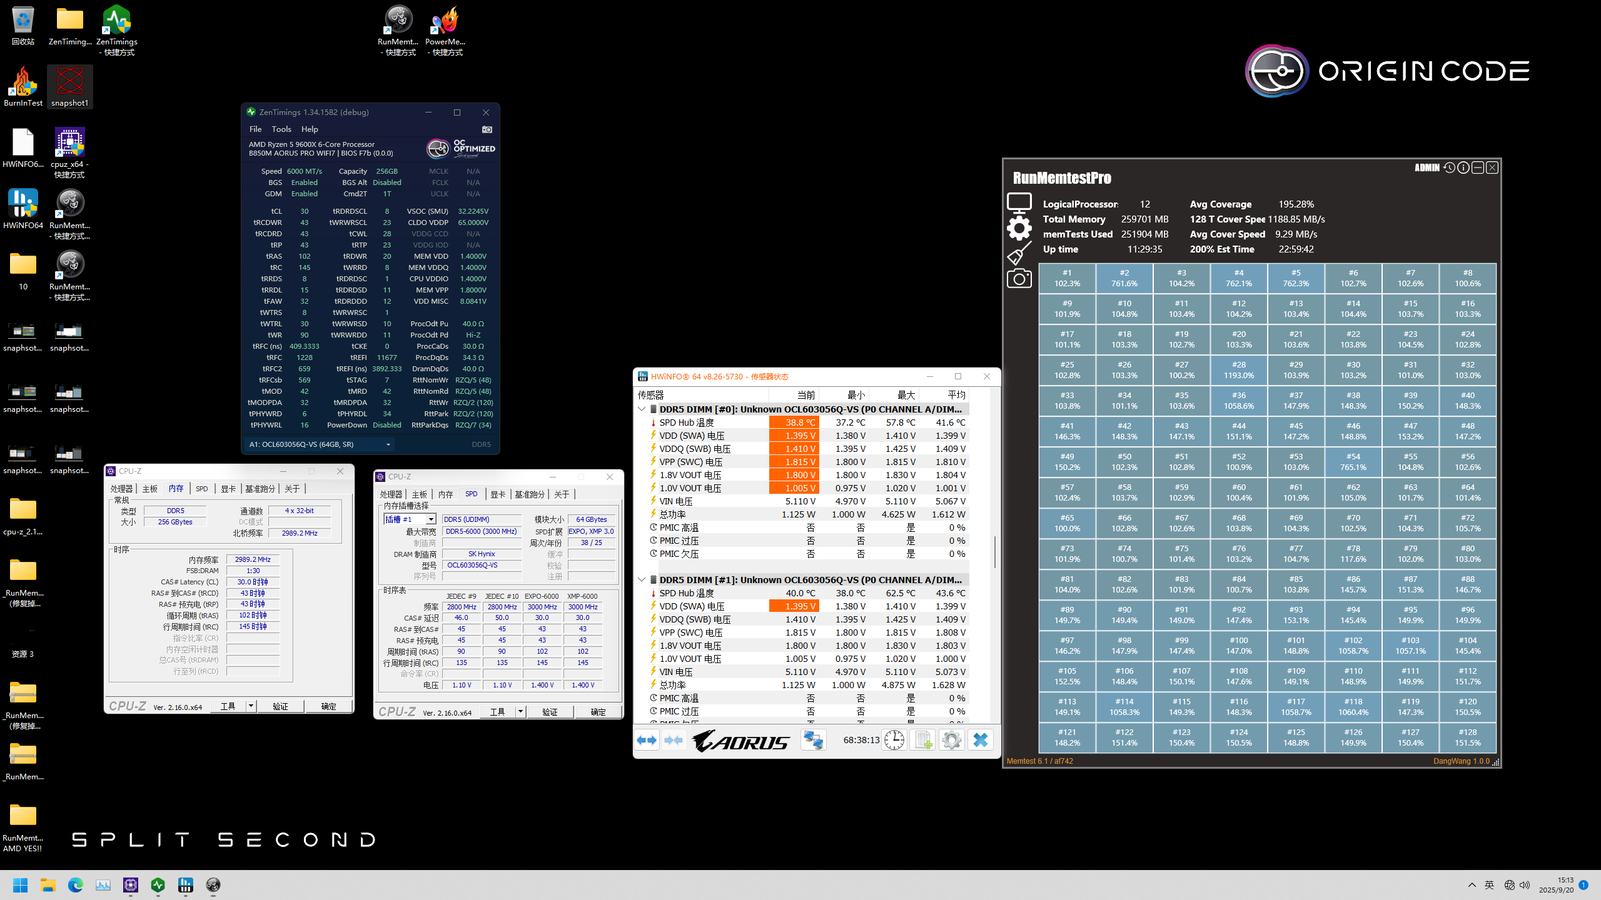The image size is (1601, 900).
Task: Click the camera screenshot icon in RunMemtestPro sidebar
Action: 1019,279
